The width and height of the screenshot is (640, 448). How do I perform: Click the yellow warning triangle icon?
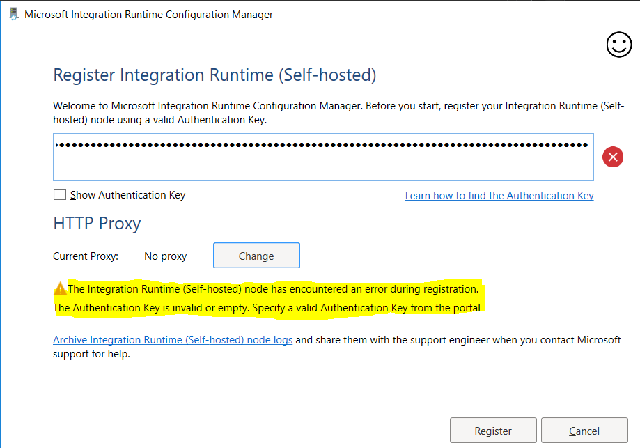point(60,288)
